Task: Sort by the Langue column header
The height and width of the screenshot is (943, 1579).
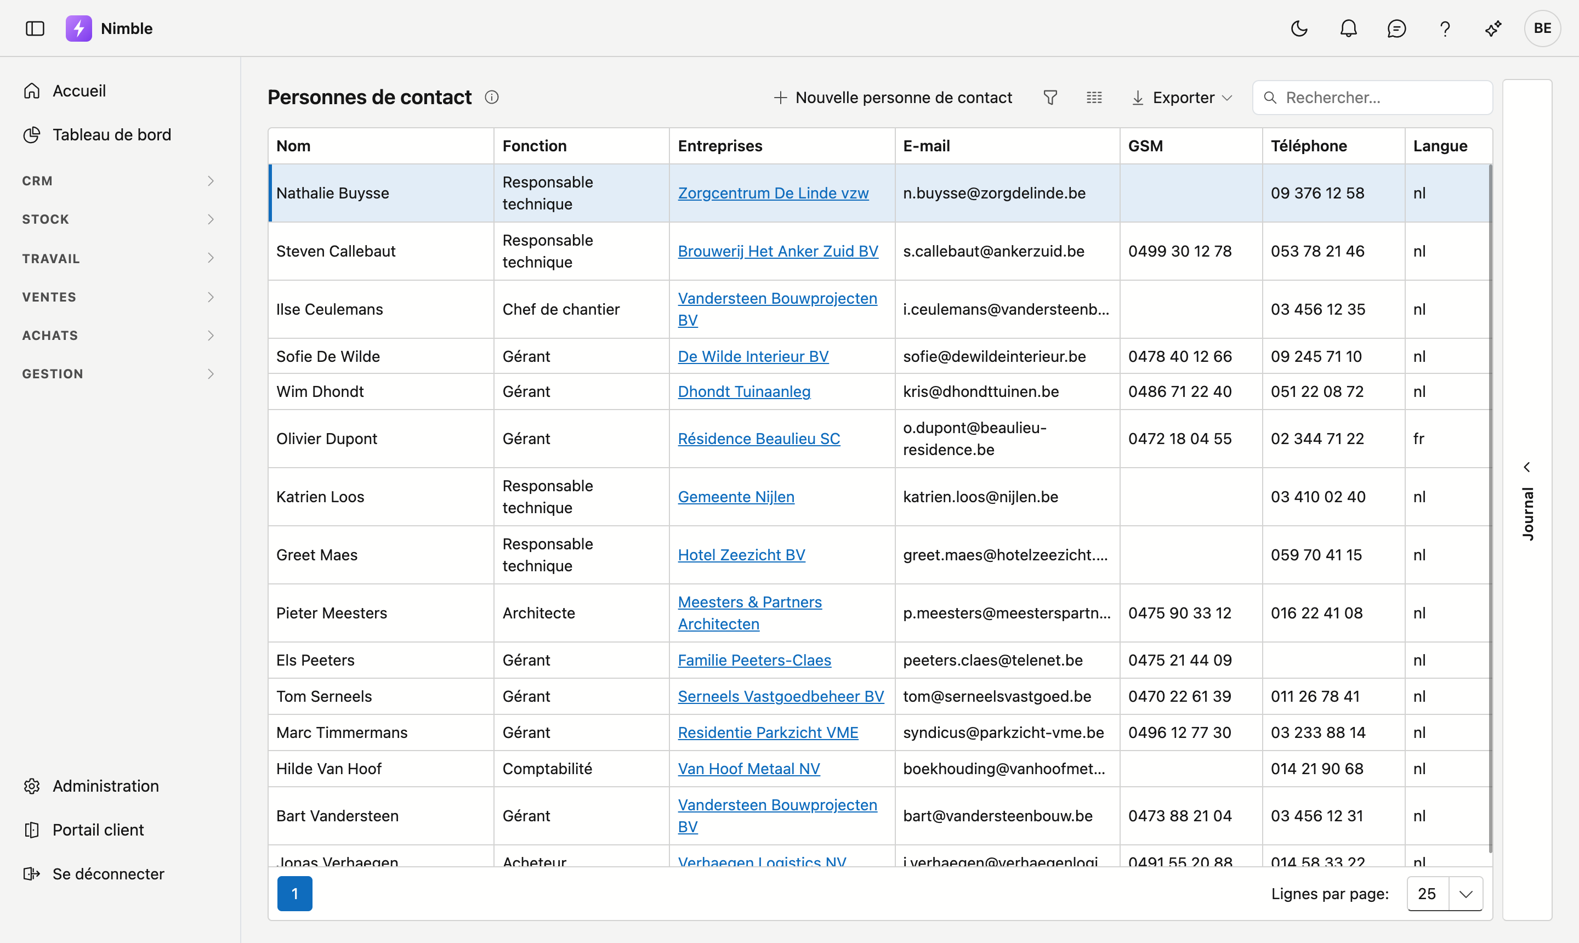Action: click(x=1448, y=146)
